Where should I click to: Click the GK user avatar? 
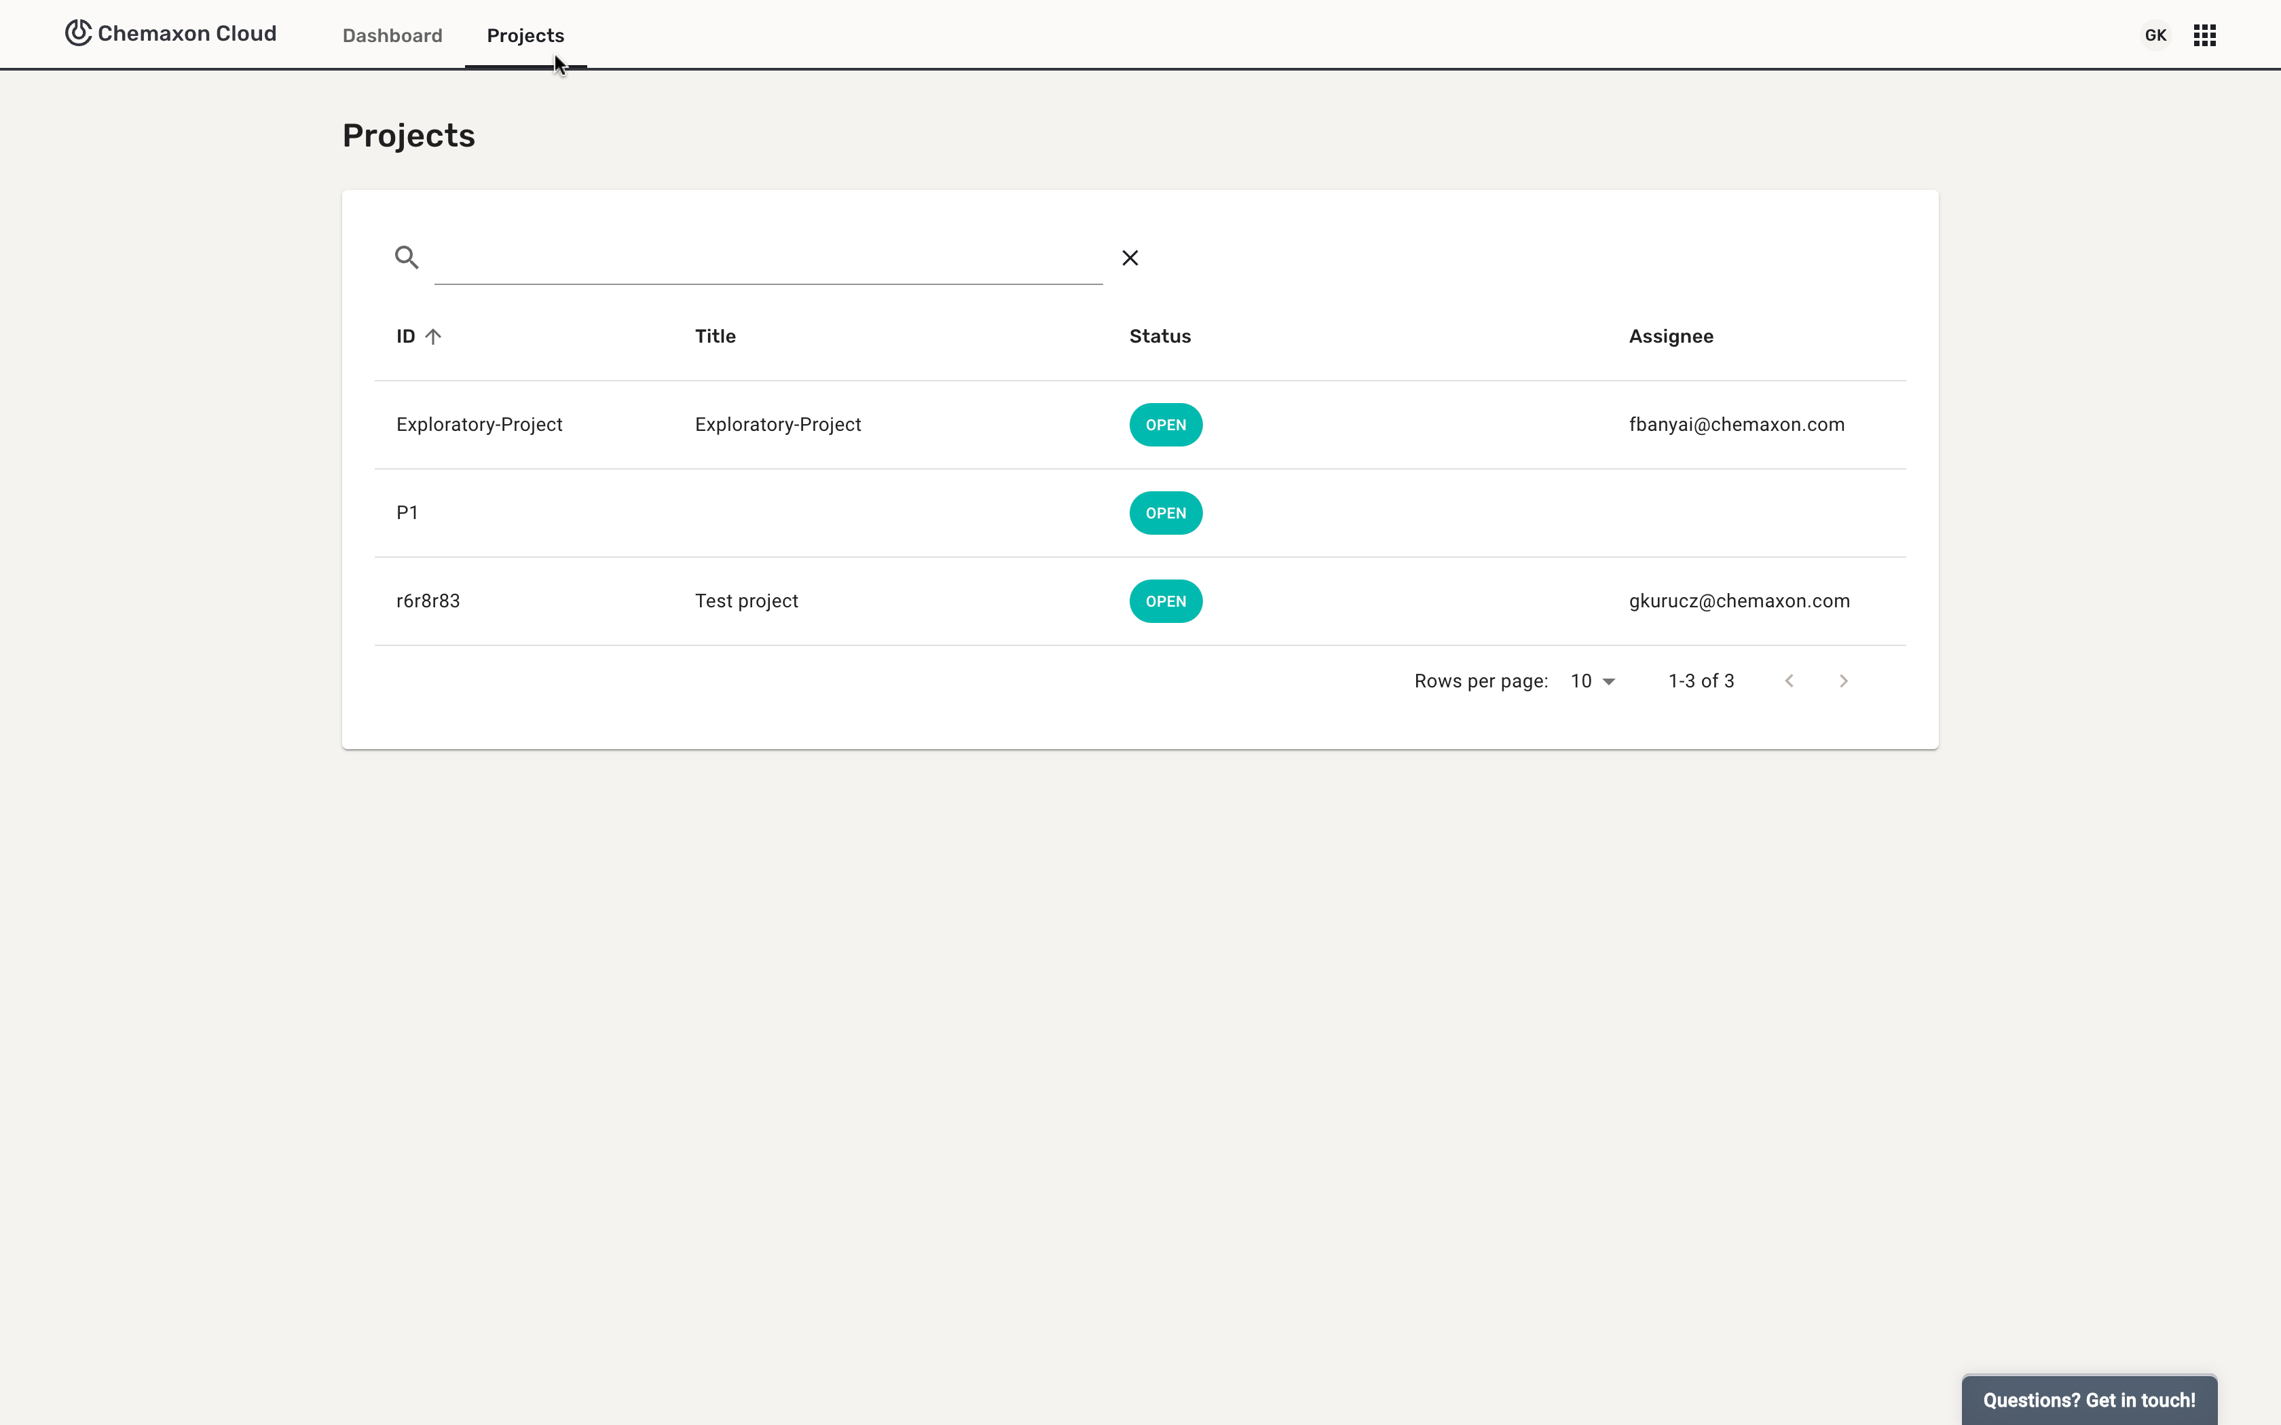[x=2155, y=36]
